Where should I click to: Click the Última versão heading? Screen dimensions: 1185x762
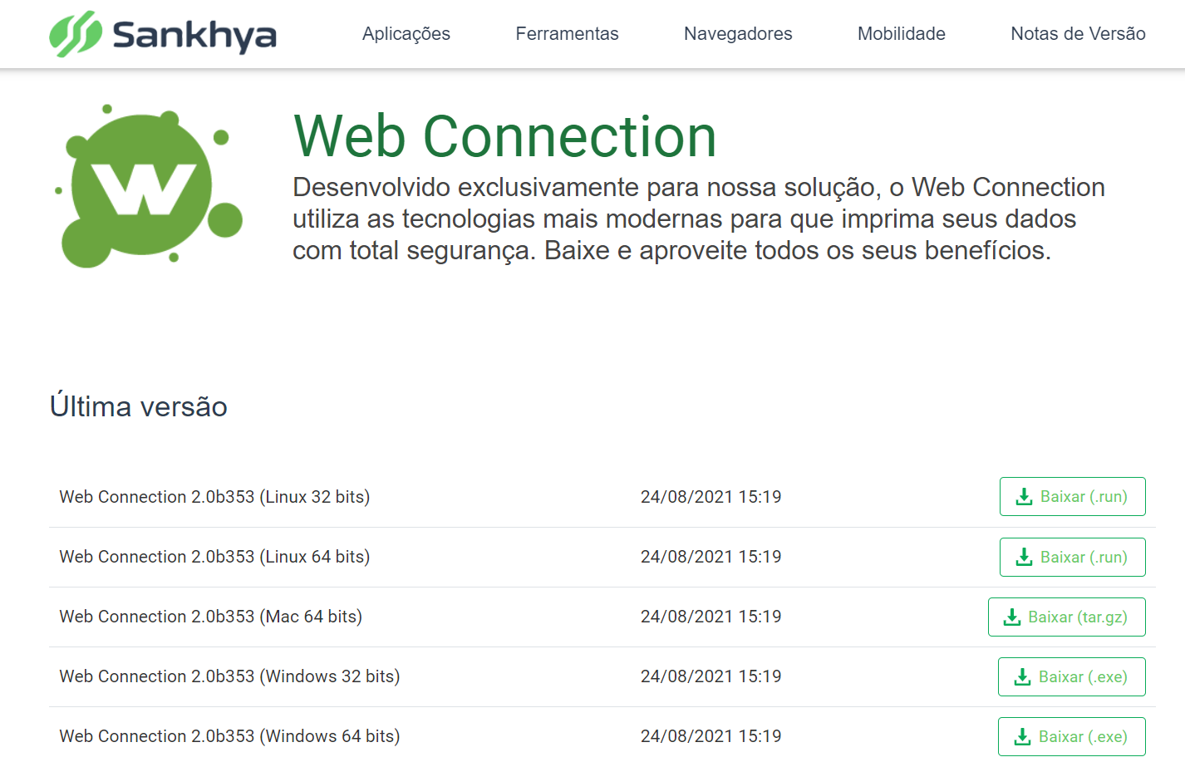pyautogui.click(x=138, y=406)
